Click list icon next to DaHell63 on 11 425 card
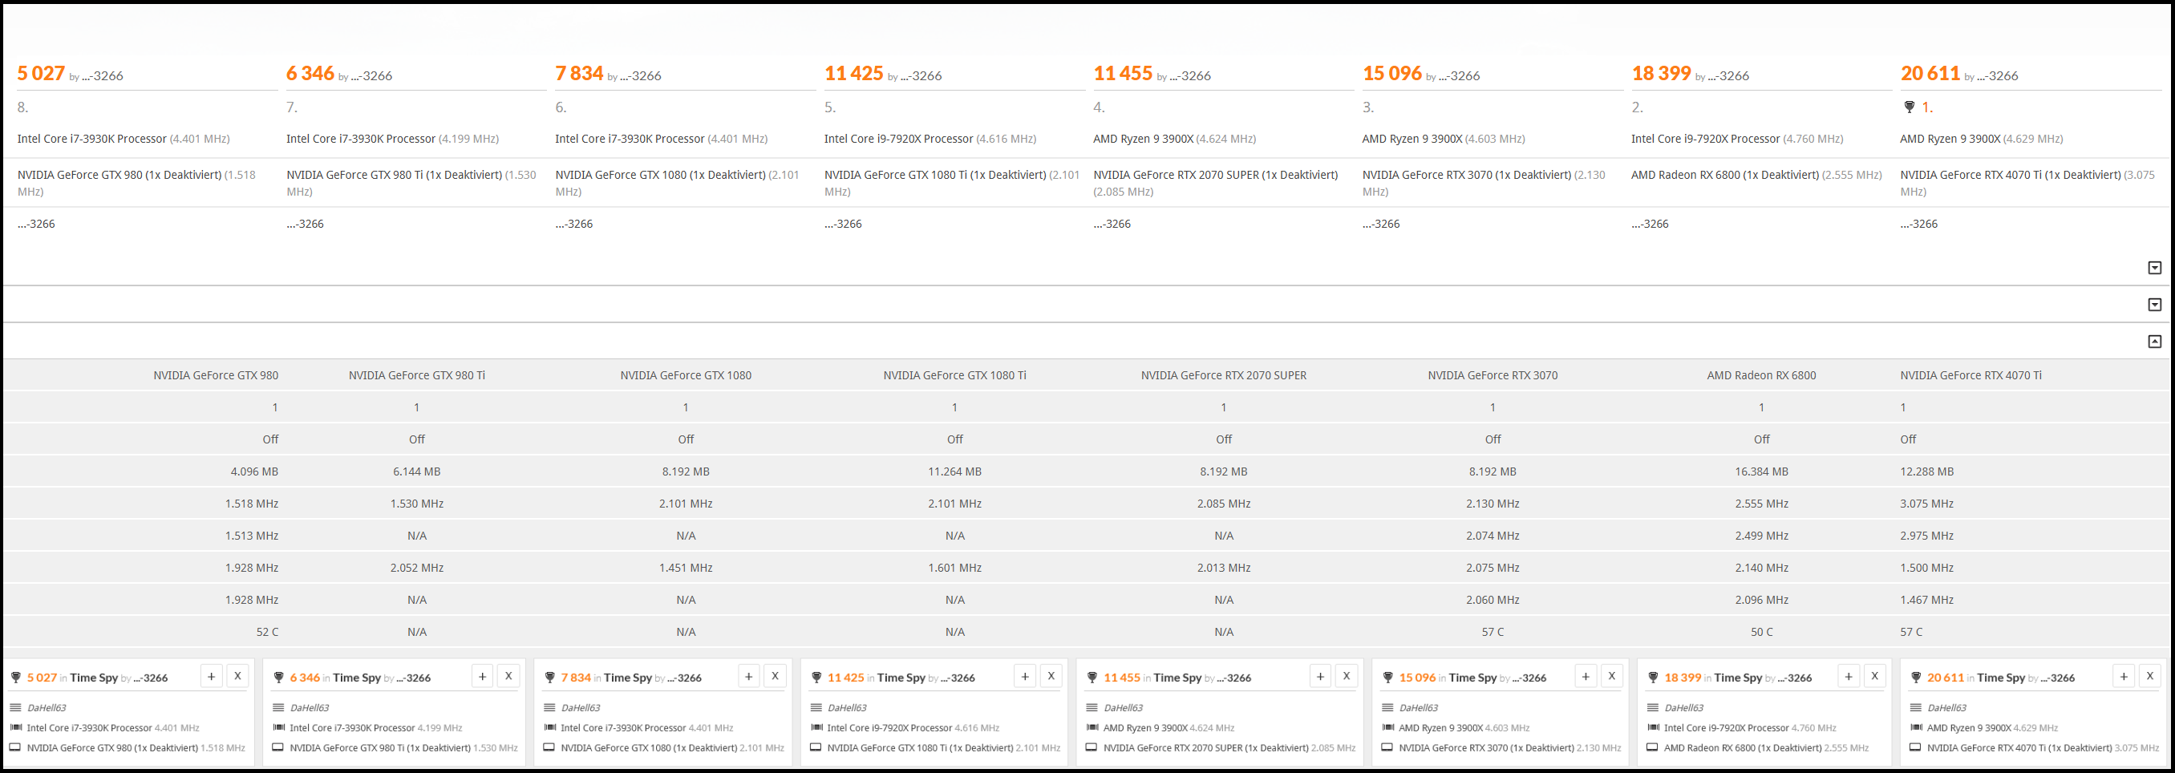Viewport: 2175px width, 773px height. [816, 707]
